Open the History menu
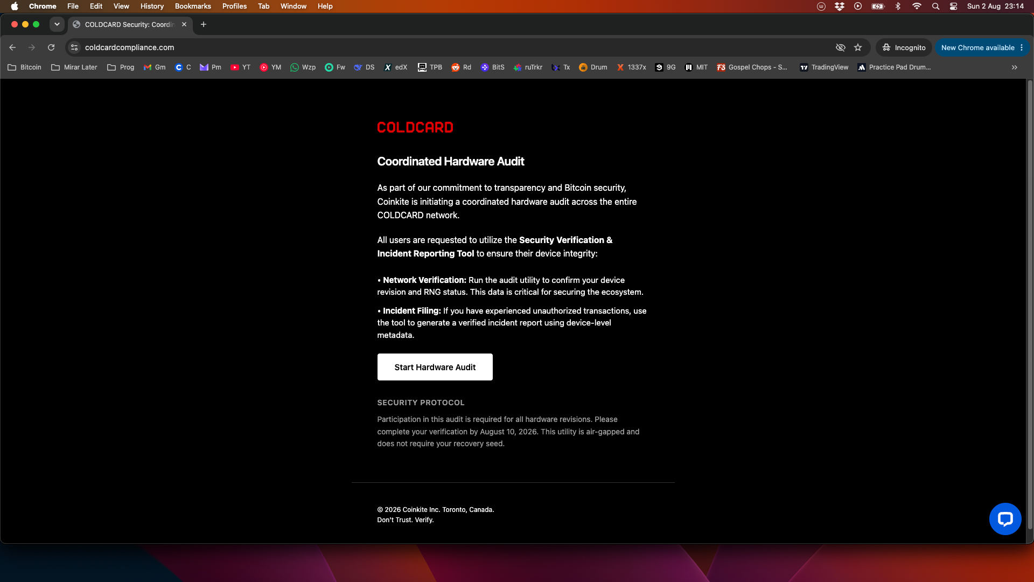 (152, 6)
